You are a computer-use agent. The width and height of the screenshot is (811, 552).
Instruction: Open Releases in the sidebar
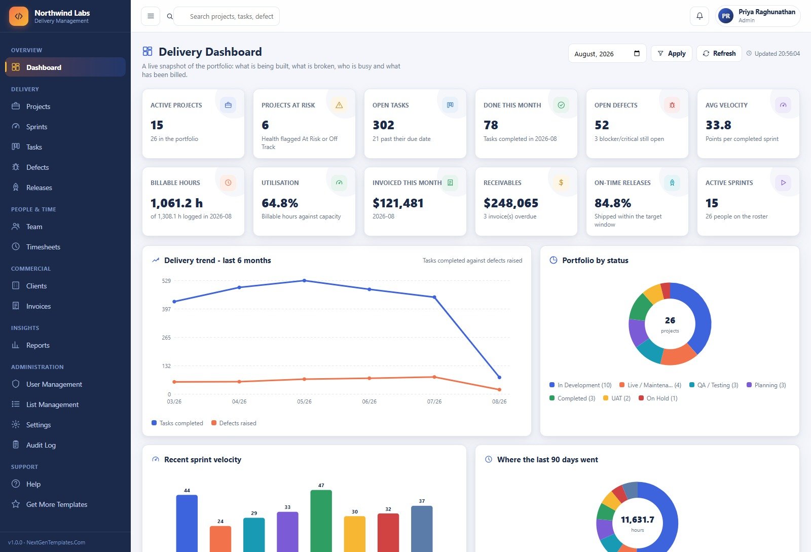point(65,188)
